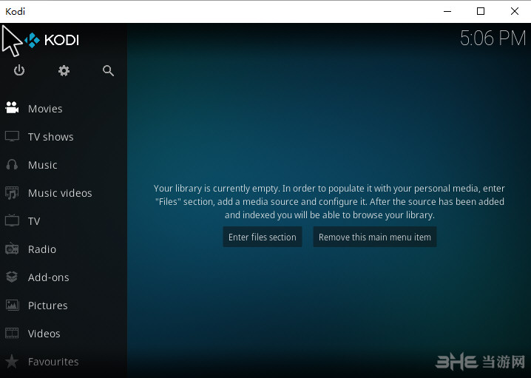Screen dimensions: 531x378
Task: Click the Videos film strip icon
Action: [12, 333]
